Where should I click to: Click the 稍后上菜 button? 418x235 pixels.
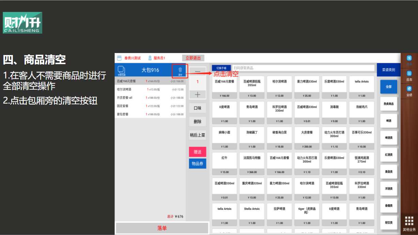(198, 135)
